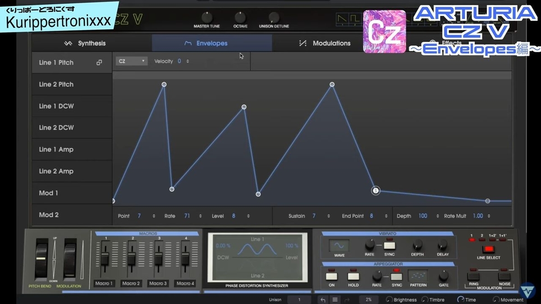
Task: Enable Noise modulation button
Action: click(504, 276)
